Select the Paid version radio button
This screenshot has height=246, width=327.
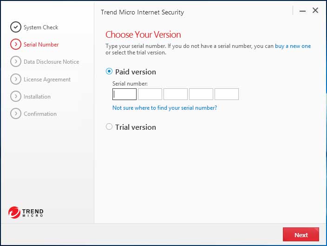109,72
